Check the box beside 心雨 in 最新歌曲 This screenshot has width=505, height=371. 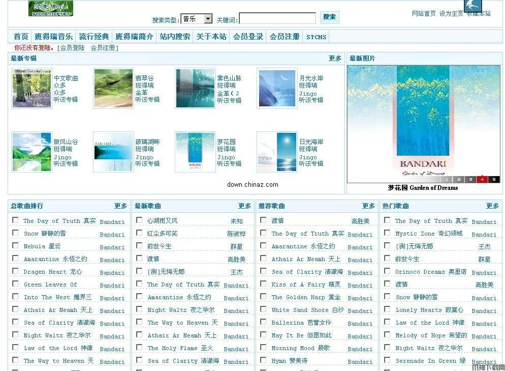139,221
